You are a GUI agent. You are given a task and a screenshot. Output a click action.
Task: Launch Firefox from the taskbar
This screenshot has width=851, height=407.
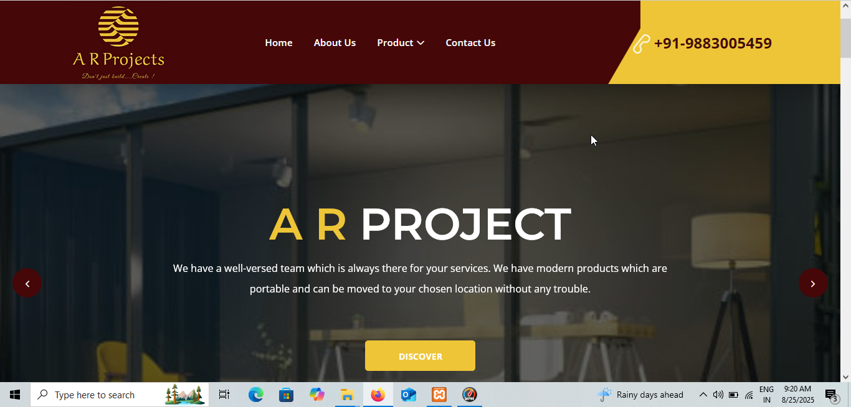[x=378, y=395]
